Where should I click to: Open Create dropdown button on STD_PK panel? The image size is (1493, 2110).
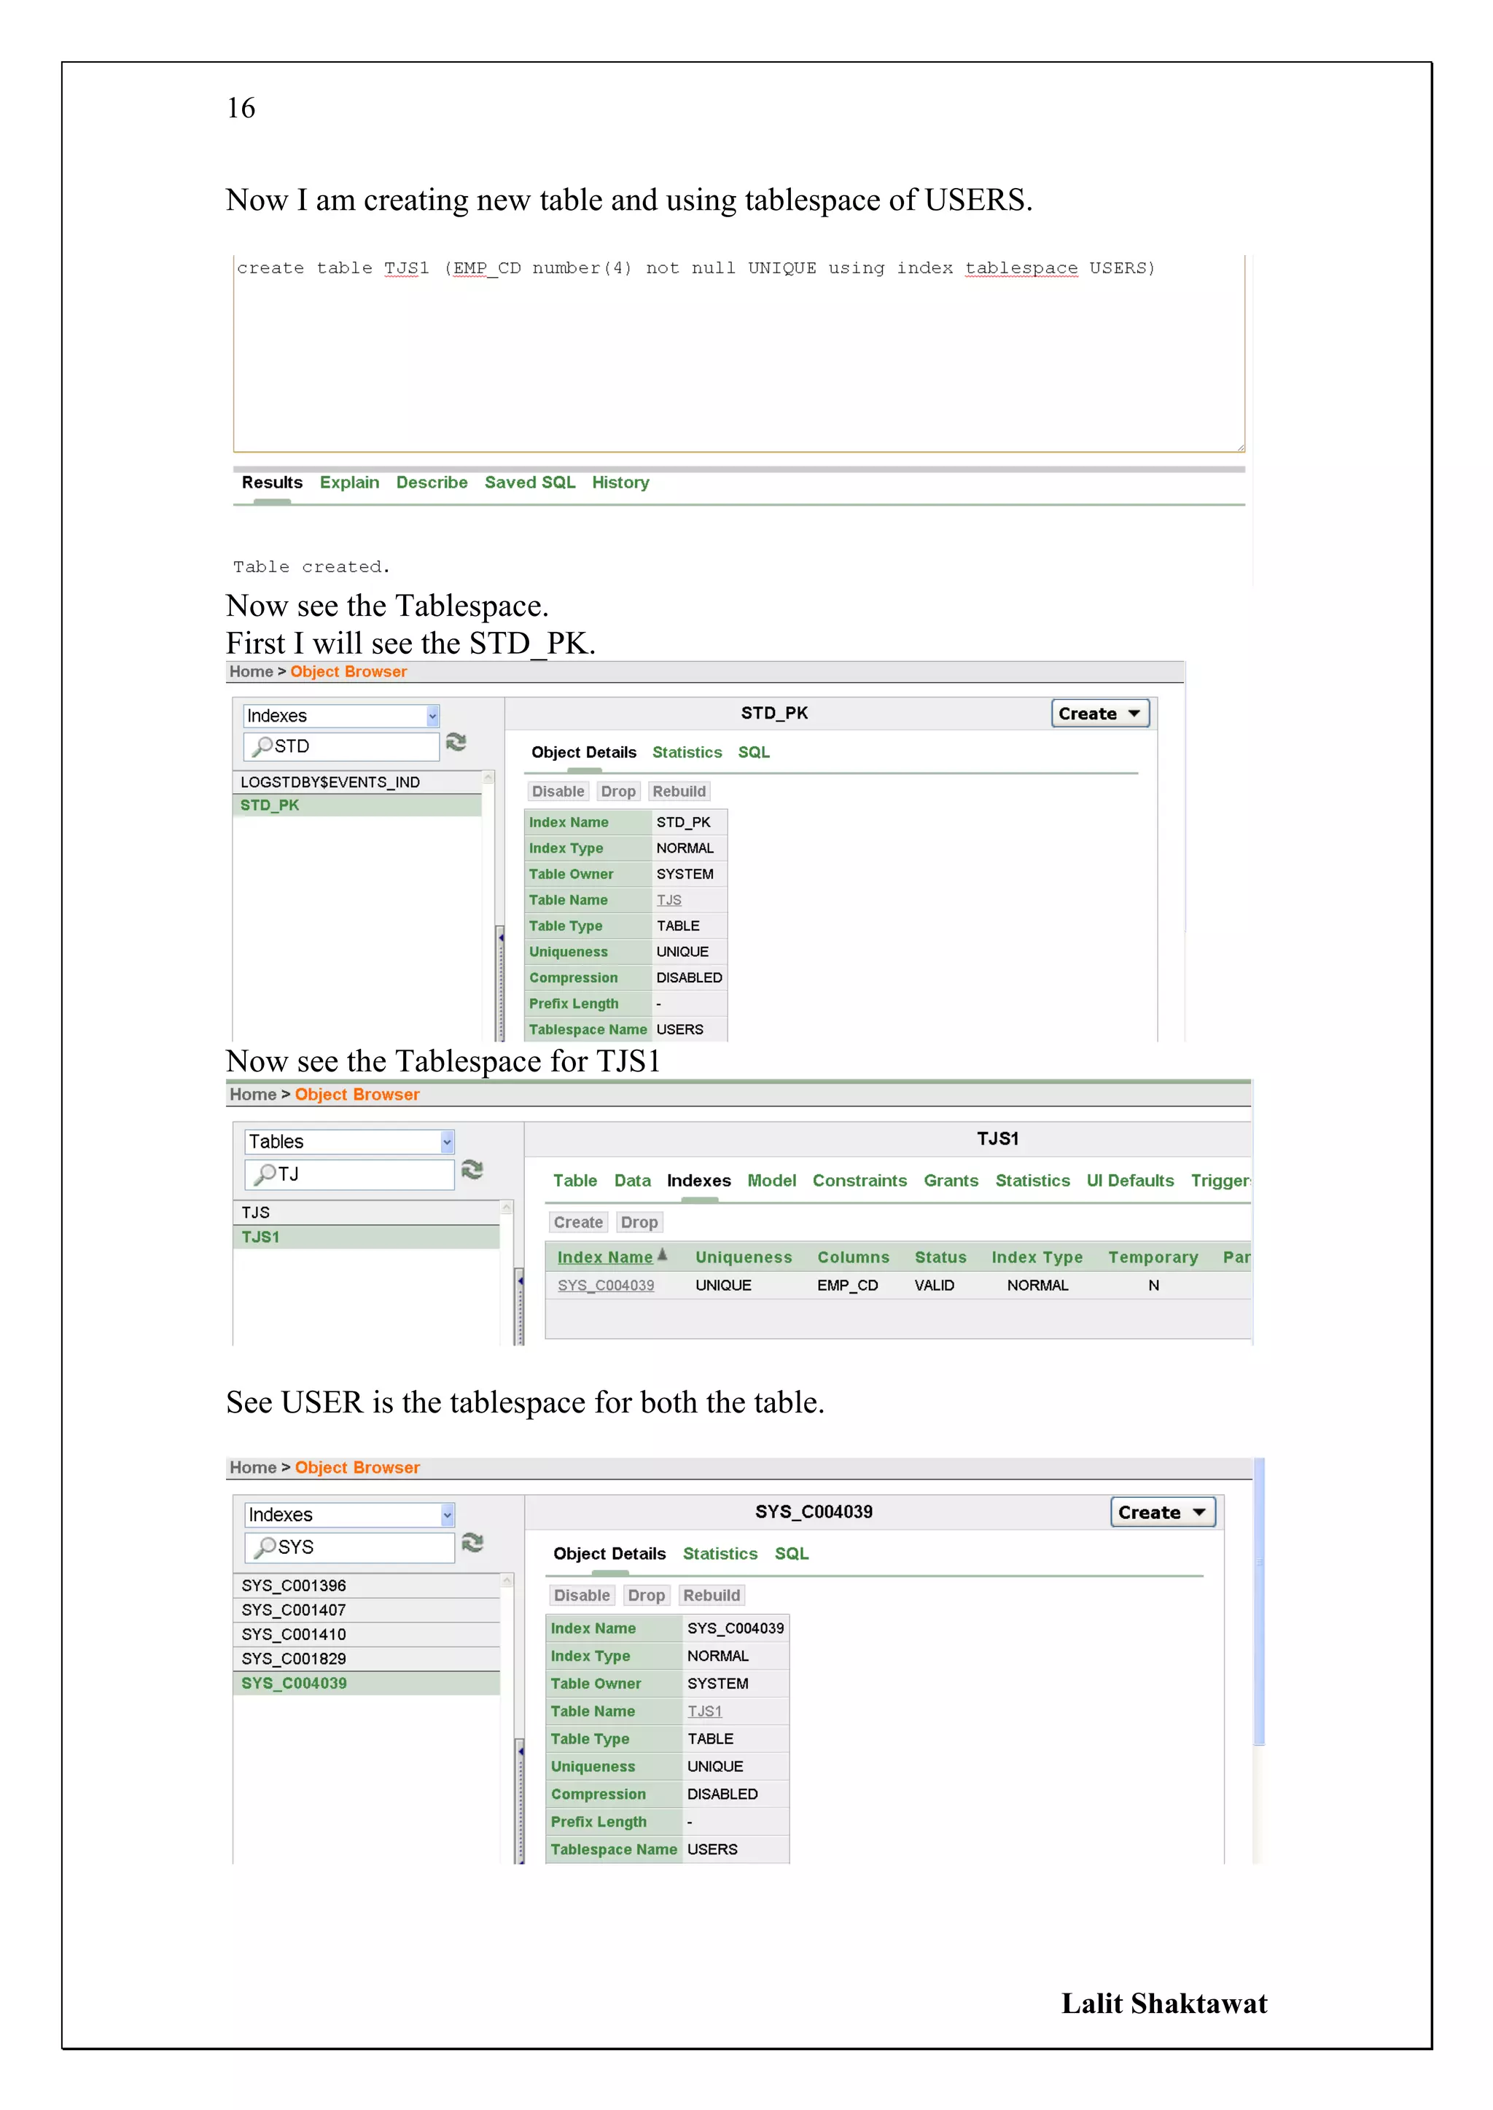(x=1101, y=713)
